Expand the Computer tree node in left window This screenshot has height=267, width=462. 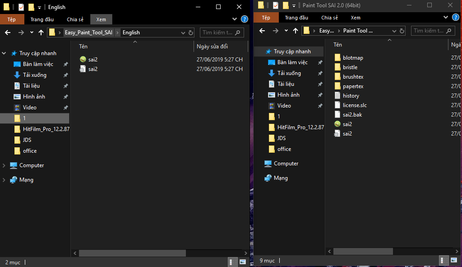point(4,165)
